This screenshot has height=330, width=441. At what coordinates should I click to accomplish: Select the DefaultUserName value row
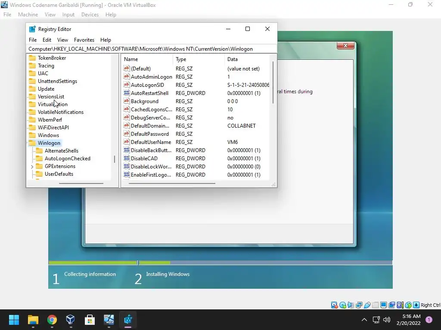pyautogui.click(x=196, y=142)
